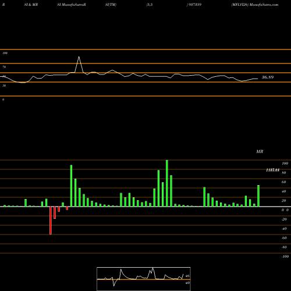This screenshot has width=291, height=291.
Task: Click the tallest green bar in the MR chart
Action: [x=167, y=183]
